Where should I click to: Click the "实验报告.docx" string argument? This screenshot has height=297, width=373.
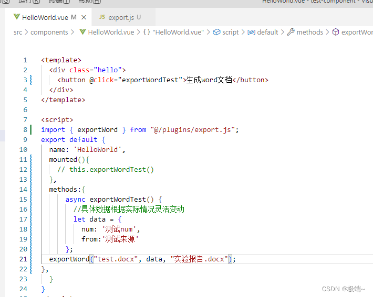[199, 259]
